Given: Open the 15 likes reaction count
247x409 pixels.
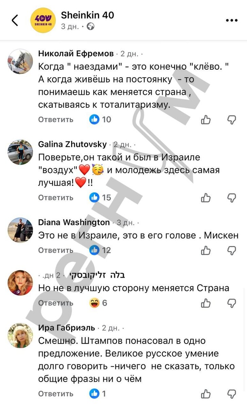Looking at the screenshot, I should pos(100,197).
